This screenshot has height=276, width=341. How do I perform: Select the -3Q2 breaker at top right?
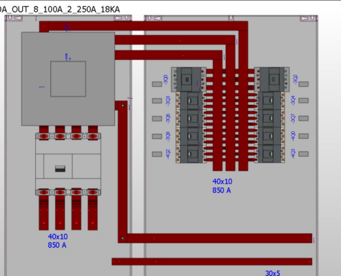(x=272, y=79)
